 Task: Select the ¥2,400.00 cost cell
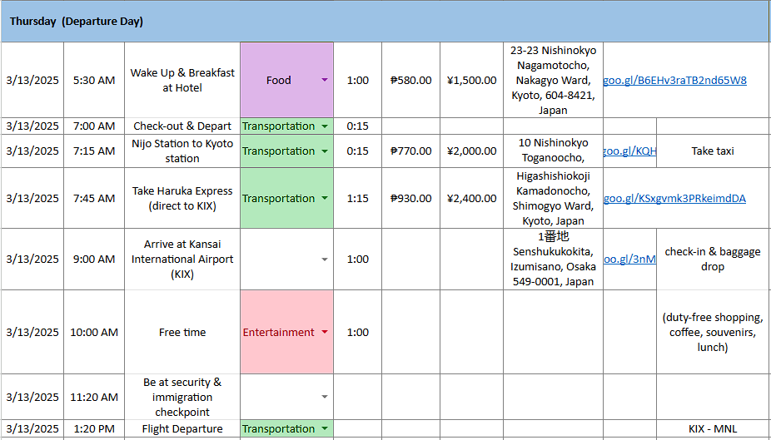[x=471, y=199]
